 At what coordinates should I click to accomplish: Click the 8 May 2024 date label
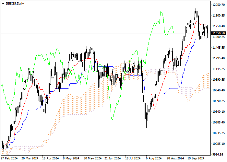coord(71,158)
